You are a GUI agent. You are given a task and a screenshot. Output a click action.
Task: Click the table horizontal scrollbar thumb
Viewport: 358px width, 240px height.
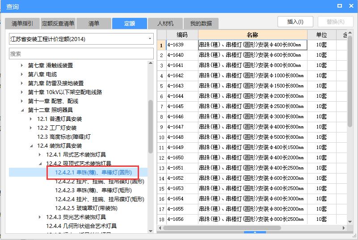tap(222, 228)
